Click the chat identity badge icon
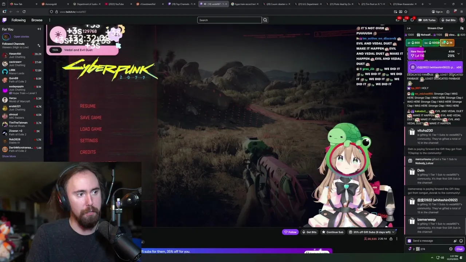This screenshot has height=262, width=466. click(409, 241)
